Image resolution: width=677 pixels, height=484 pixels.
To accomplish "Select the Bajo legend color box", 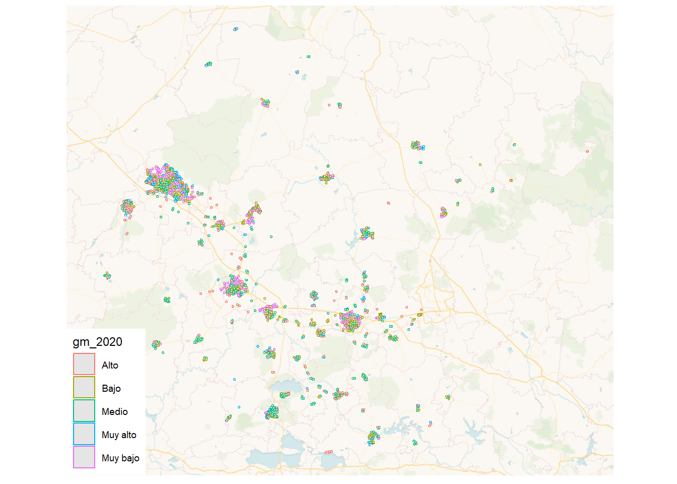I will click(x=84, y=388).
